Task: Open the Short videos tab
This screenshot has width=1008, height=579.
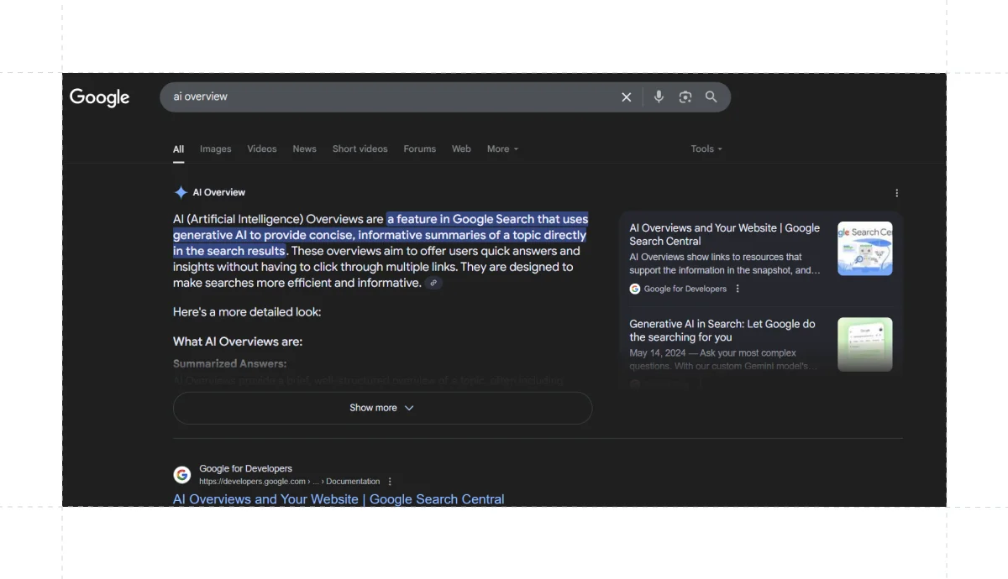Action: point(360,149)
